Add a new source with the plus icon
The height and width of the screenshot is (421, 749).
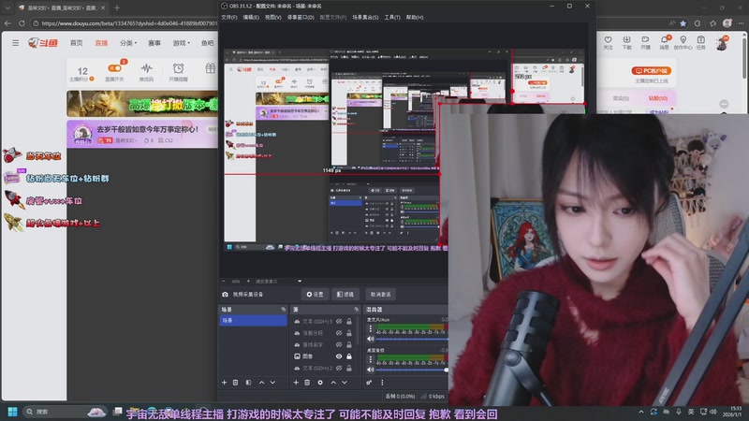(296, 383)
